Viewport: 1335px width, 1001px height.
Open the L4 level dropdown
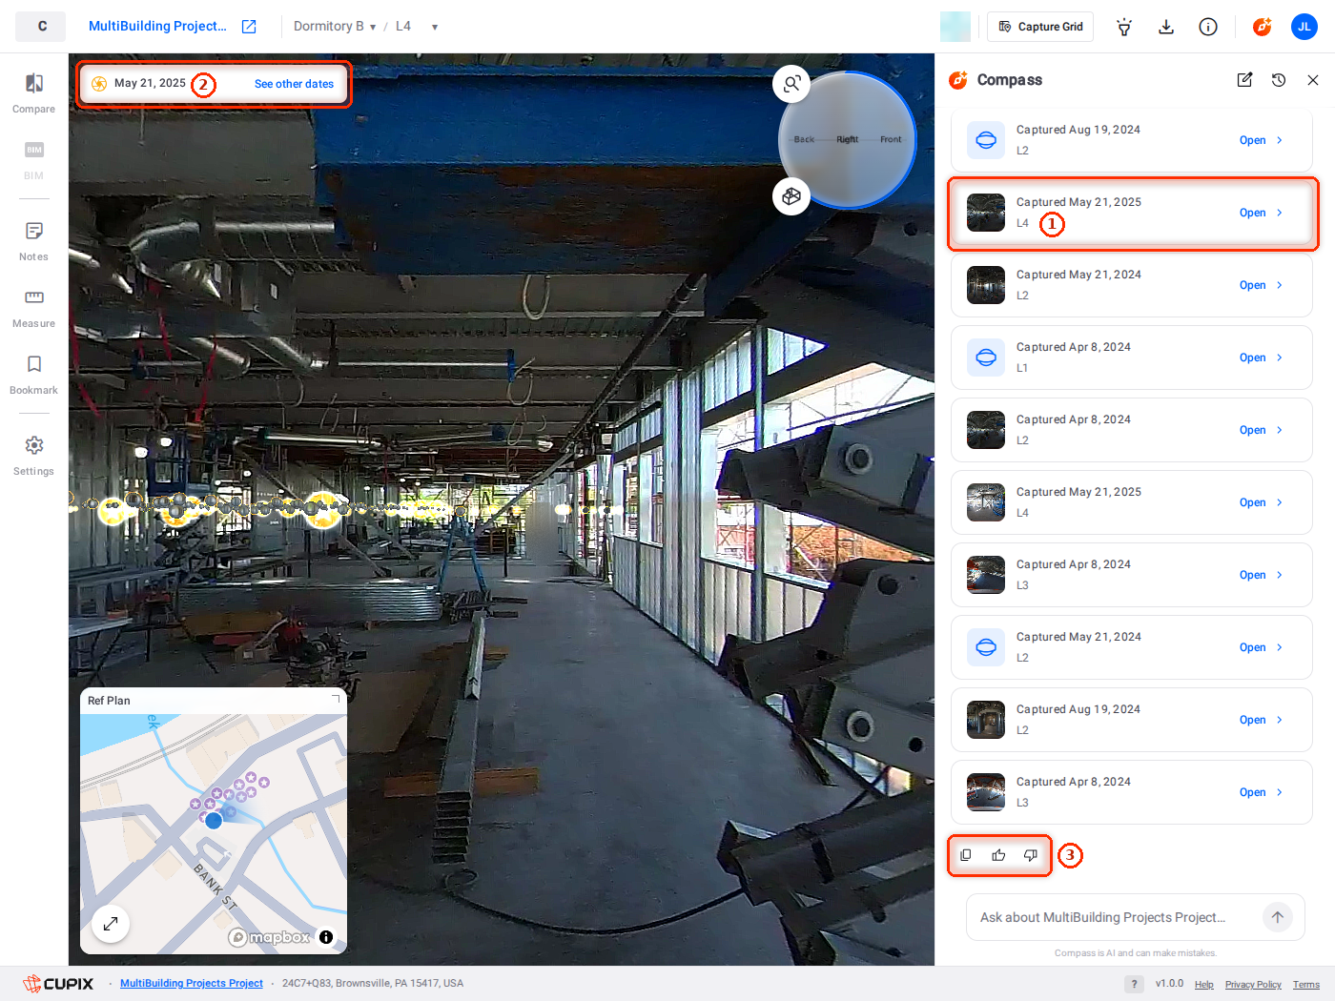pyautogui.click(x=417, y=27)
